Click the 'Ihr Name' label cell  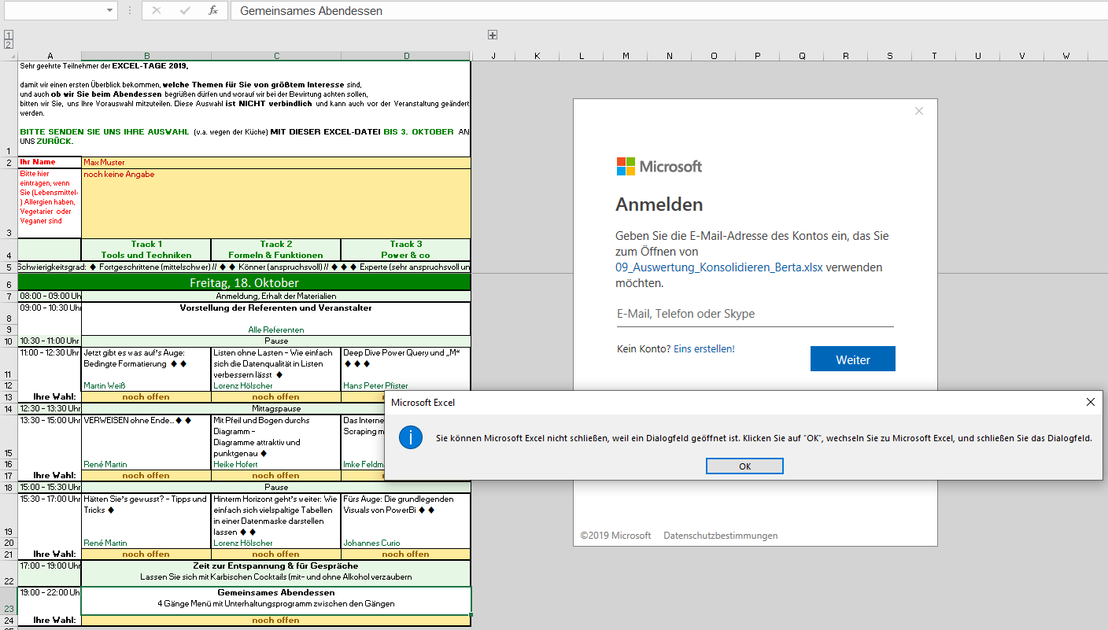pos(50,162)
